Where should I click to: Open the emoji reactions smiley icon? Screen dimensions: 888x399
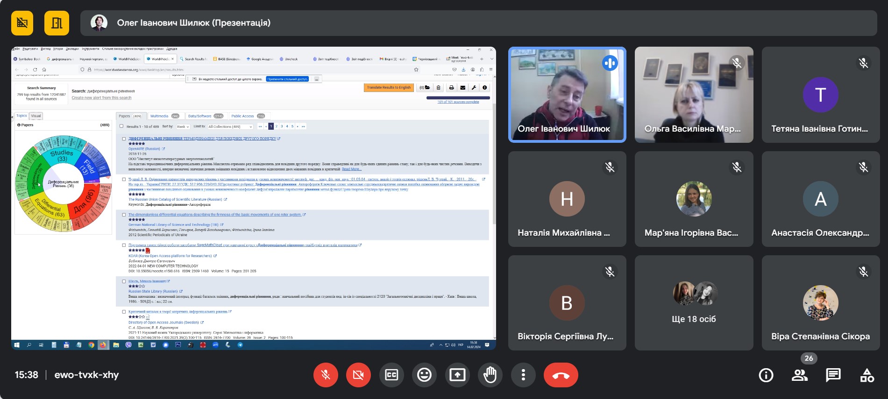[x=424, y=375]
